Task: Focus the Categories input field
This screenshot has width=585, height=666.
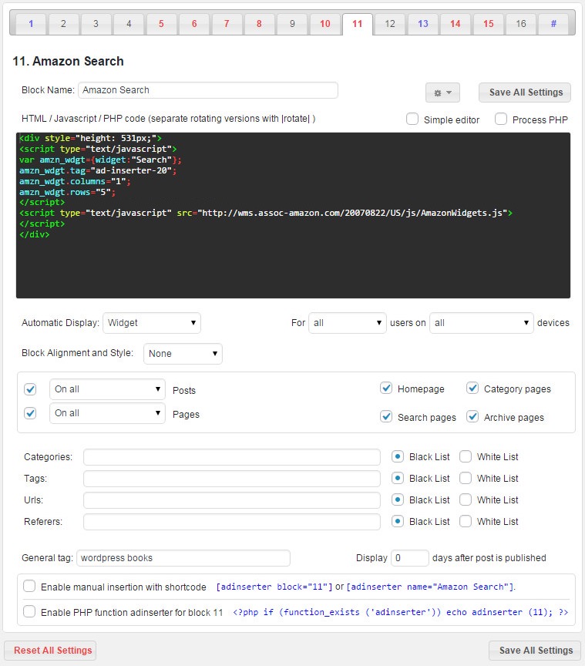Action: coord(232,457)
